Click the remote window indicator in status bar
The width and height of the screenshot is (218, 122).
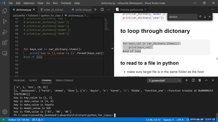(x=3, y=120)
